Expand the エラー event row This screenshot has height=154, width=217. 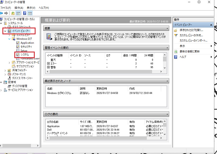coord(48,63)
